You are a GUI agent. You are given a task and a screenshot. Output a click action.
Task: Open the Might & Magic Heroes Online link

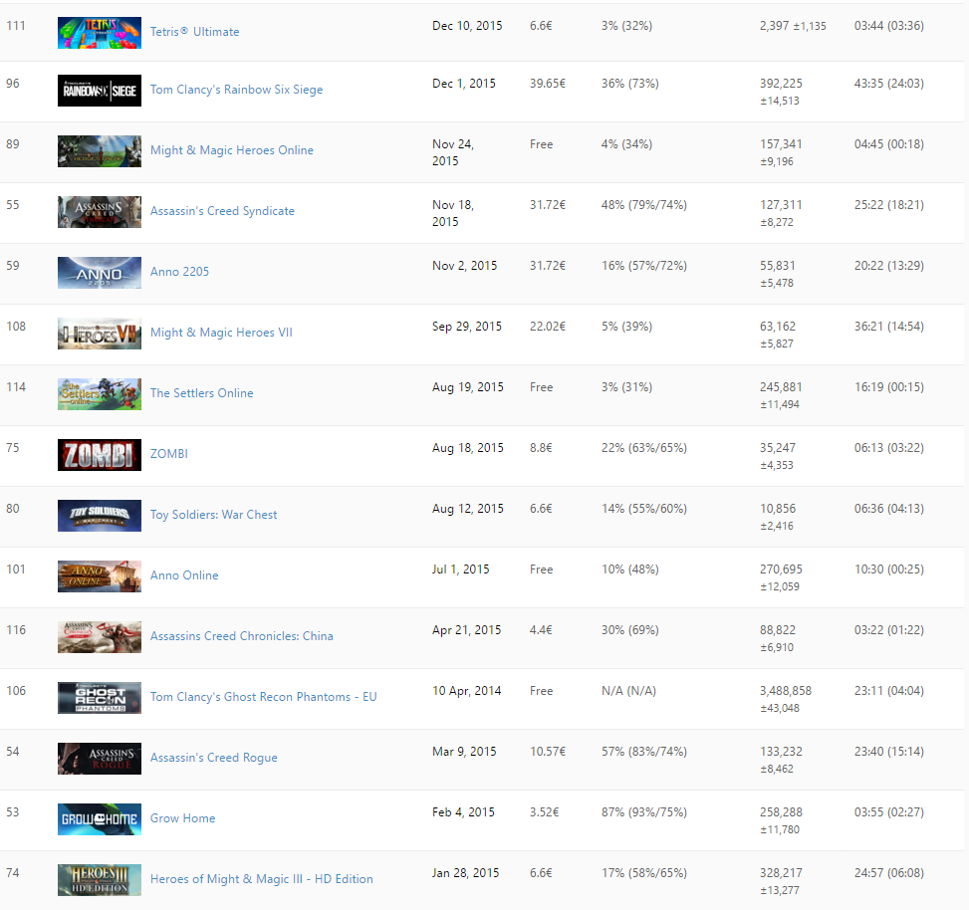(x=232, y=150)
